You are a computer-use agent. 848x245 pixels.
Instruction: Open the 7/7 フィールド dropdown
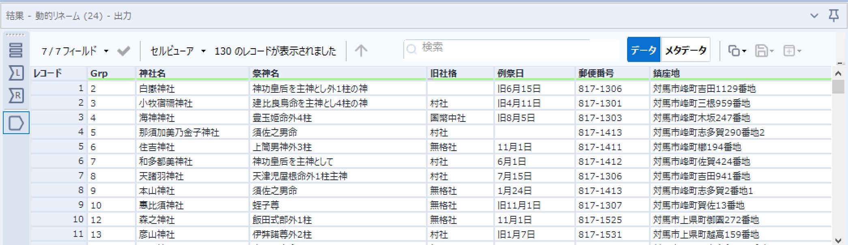coord(75,51)
